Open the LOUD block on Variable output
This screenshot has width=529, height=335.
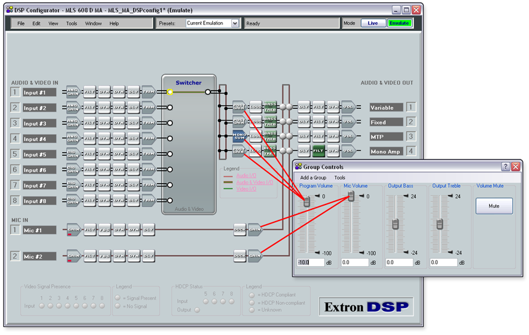[255, 107]
